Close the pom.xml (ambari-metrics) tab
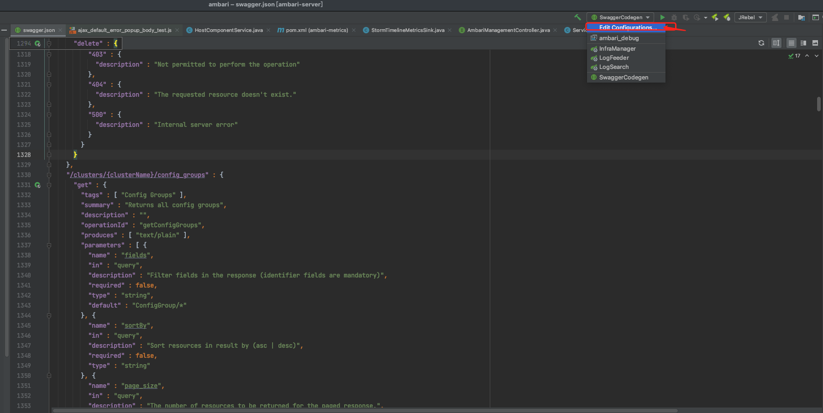The image size is (823, 413). pos(353,30)
